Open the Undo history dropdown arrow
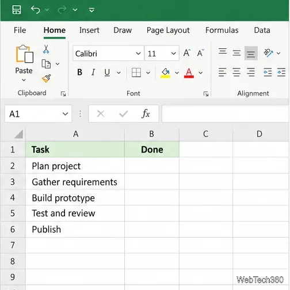290x290 pixels. tap(47, 10)
